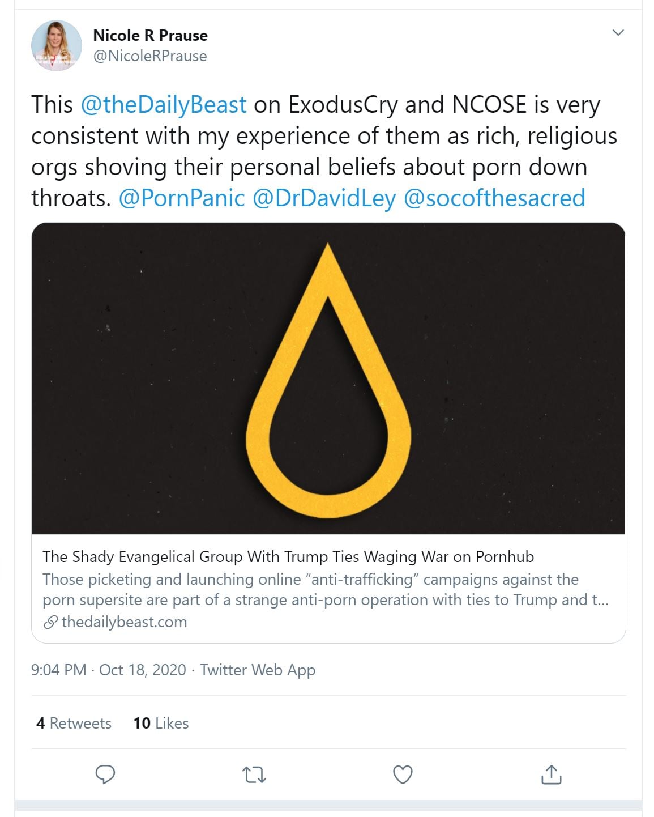
Task: Open article headline about Shady Evangelical Group
Action: [288, 557]
